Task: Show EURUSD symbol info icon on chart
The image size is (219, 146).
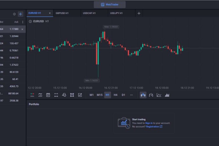Action: [30, 21]
